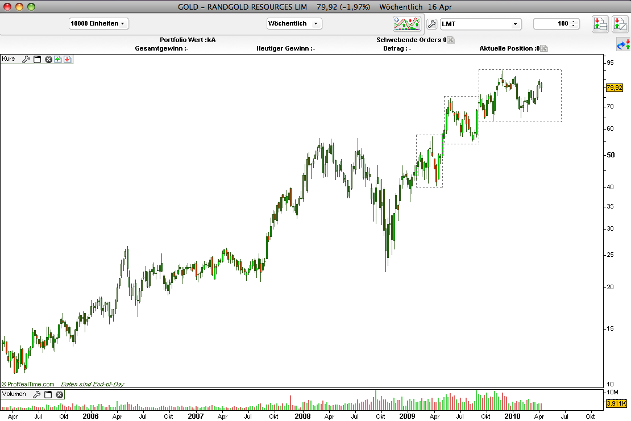Screen dimensions: 631x421
Task: Close position icon next to Aktuelle Position
Action: 543,49
